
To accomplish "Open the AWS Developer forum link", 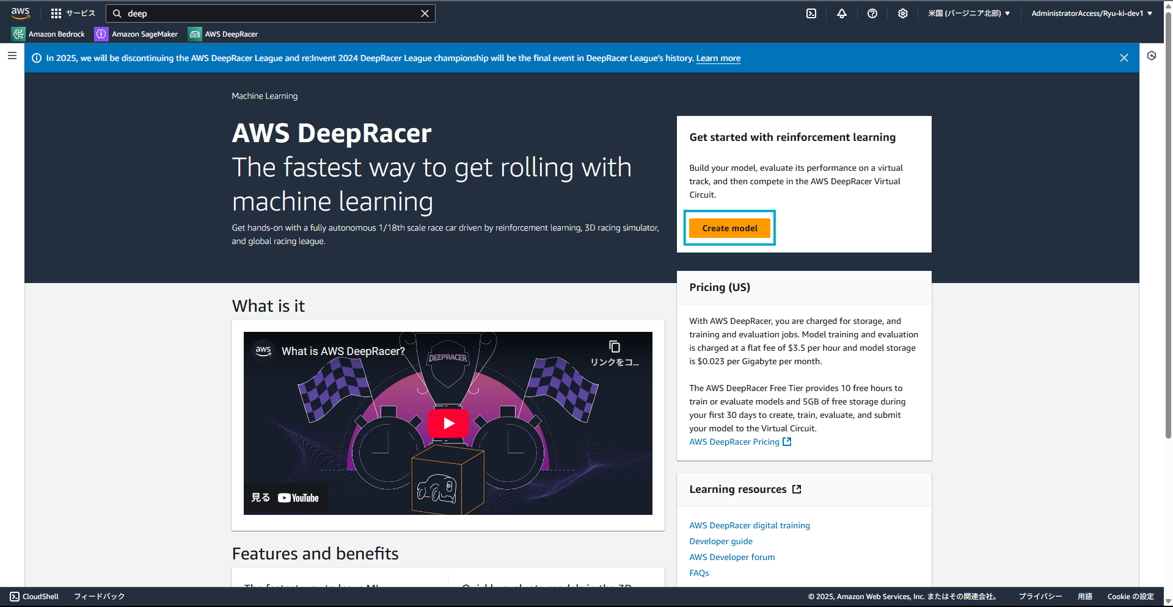I will pos(732,557).
